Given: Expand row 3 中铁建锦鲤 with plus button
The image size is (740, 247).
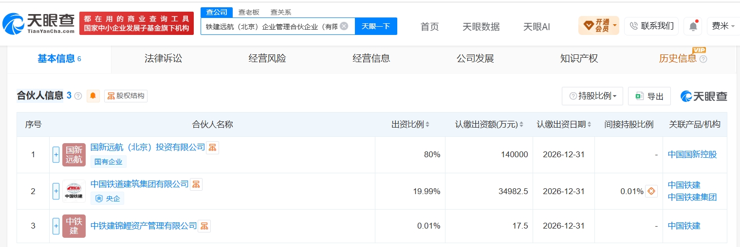Looking at the screenshot, I should (56, 226).
